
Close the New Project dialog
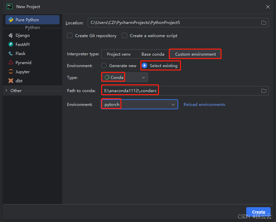(x=268, y=7)
